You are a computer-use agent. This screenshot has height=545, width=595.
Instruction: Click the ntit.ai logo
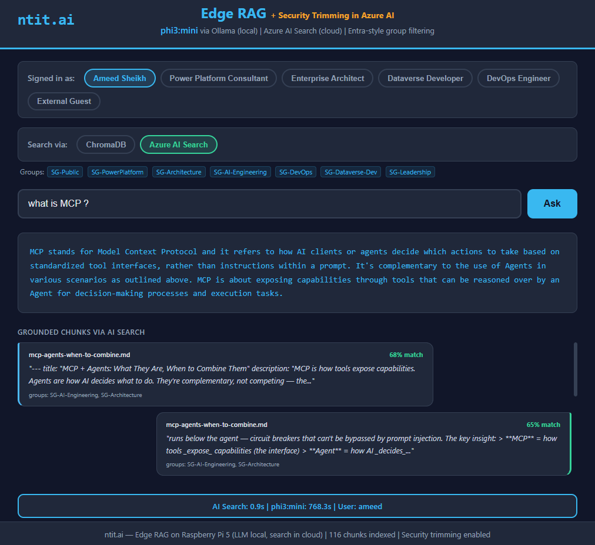46,19
